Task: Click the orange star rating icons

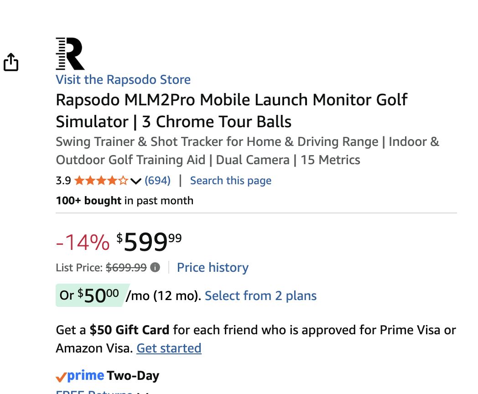Action: 101,181
